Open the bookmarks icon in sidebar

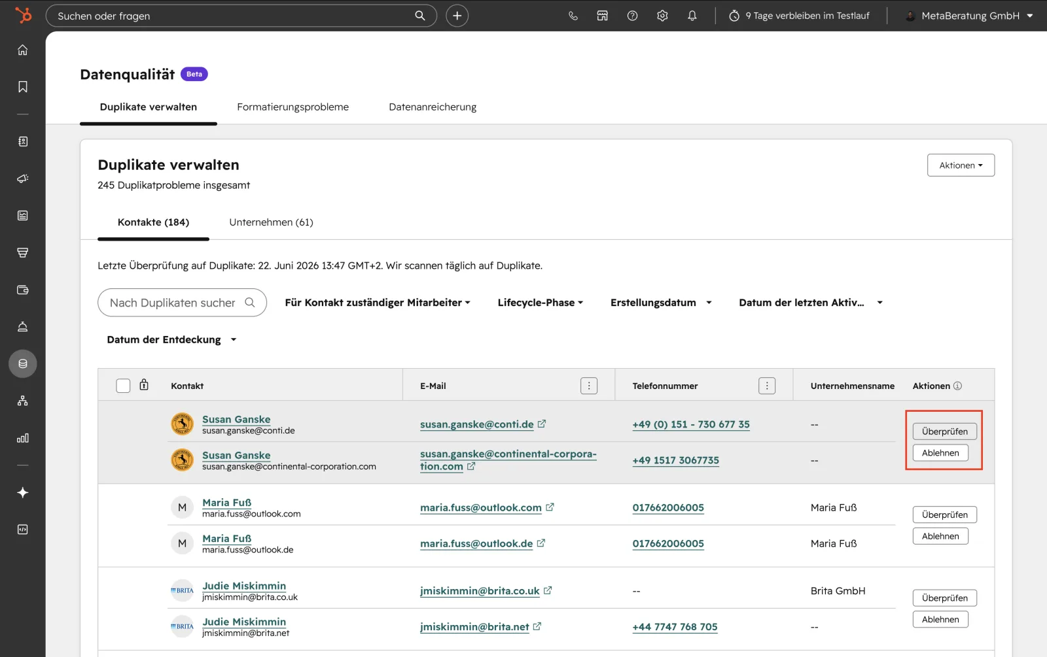[23, 87]
